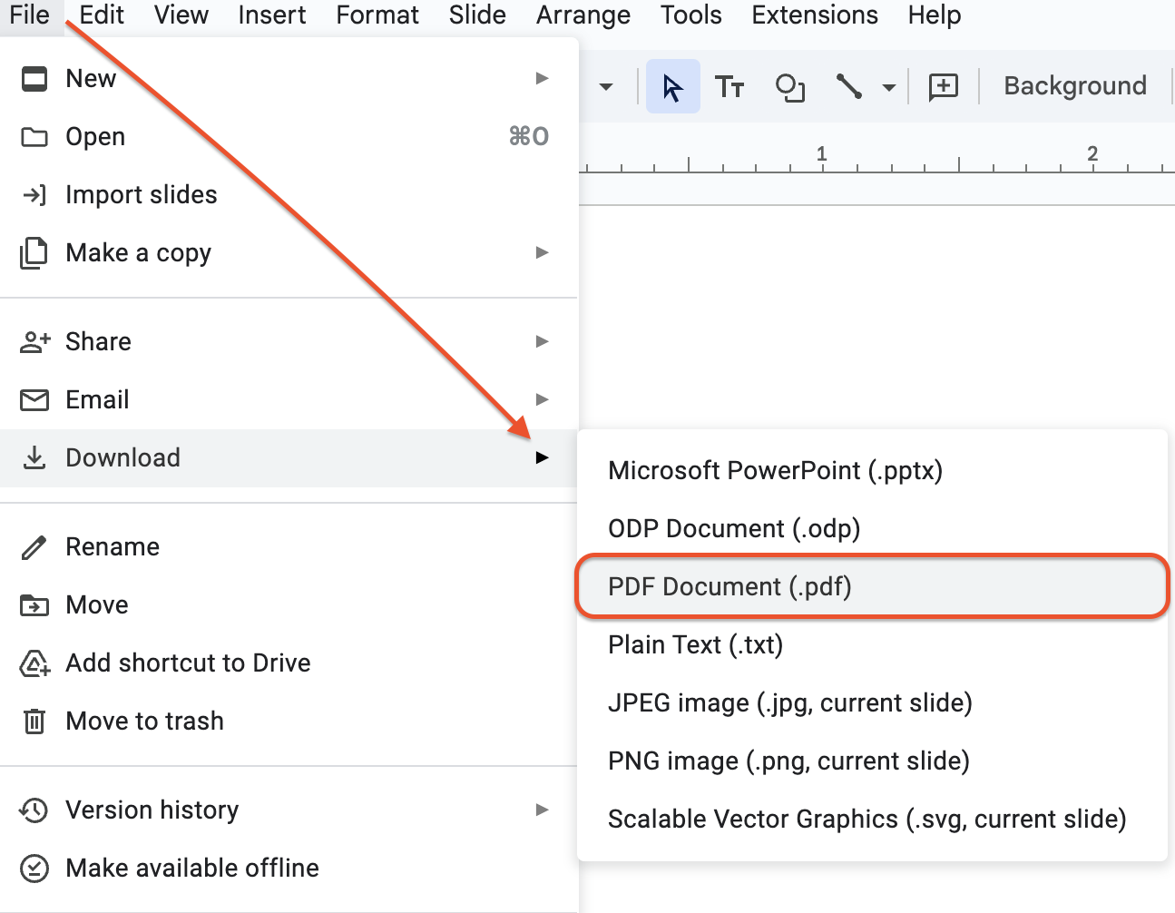This screenshot has height=913, width=1175.
Task: Click the Background button
Action: tap(1075, 86)
